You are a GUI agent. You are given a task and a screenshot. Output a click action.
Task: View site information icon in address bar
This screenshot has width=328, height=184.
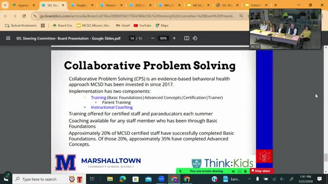click(x=35, y=16)
